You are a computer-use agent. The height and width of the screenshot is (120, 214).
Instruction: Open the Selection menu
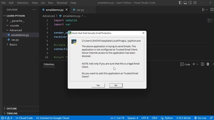tap(23, 3)
